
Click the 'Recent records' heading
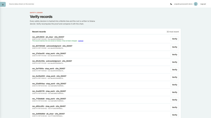pos(39,32)
